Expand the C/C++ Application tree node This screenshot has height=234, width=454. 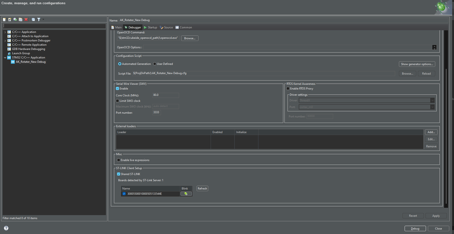[5, 32]
